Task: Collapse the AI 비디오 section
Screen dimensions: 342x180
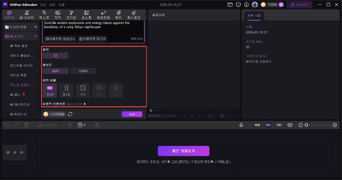Action: [x=36, y=36]
